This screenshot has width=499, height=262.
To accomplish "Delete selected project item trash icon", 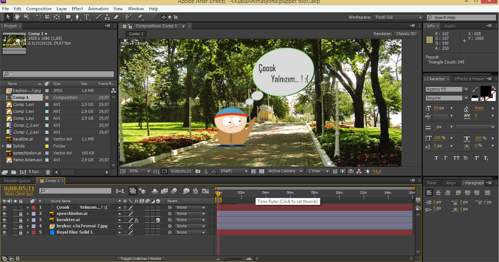I will (x=48, y=172).
